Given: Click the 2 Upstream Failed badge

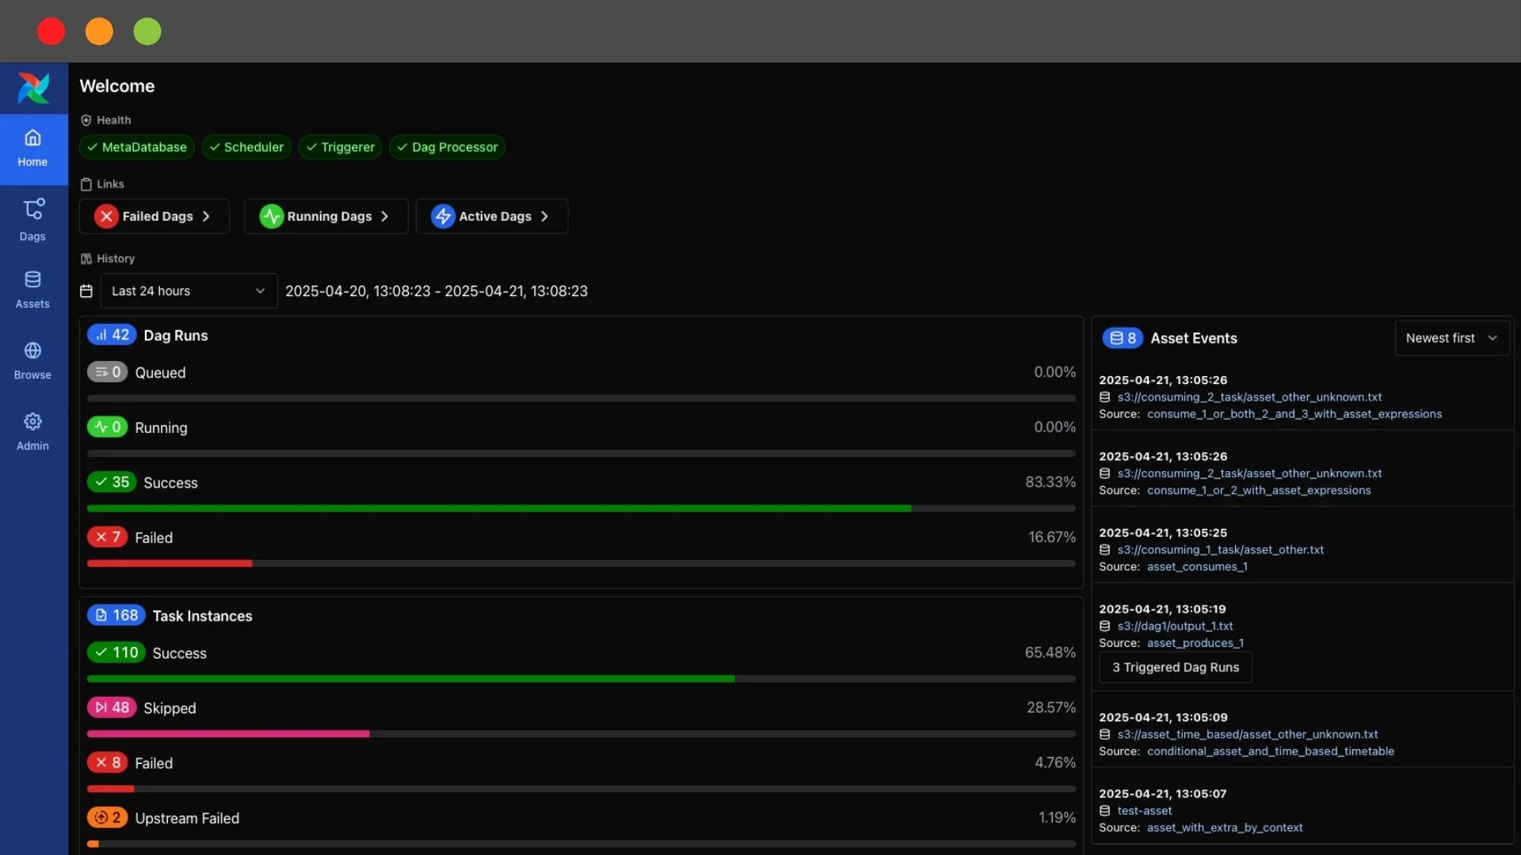Looking at the screenshot, I should click(x=107, y=818).
